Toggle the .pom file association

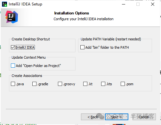pyautogui.click(x=123, y=84)
